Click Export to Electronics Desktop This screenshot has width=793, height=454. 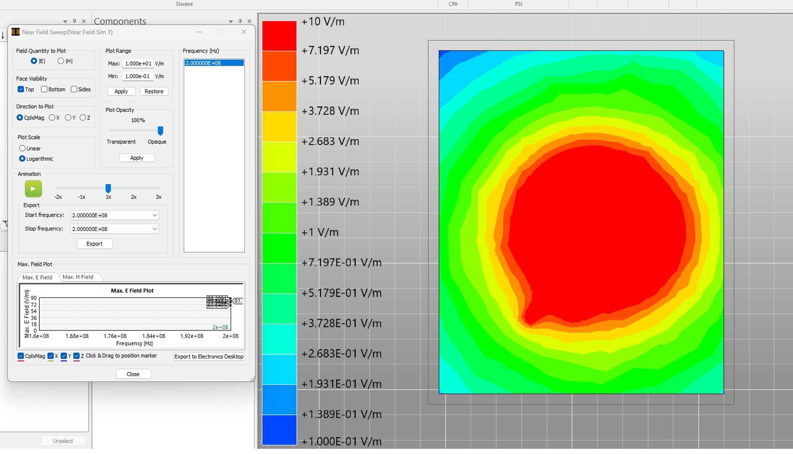[x=209, y=357]
